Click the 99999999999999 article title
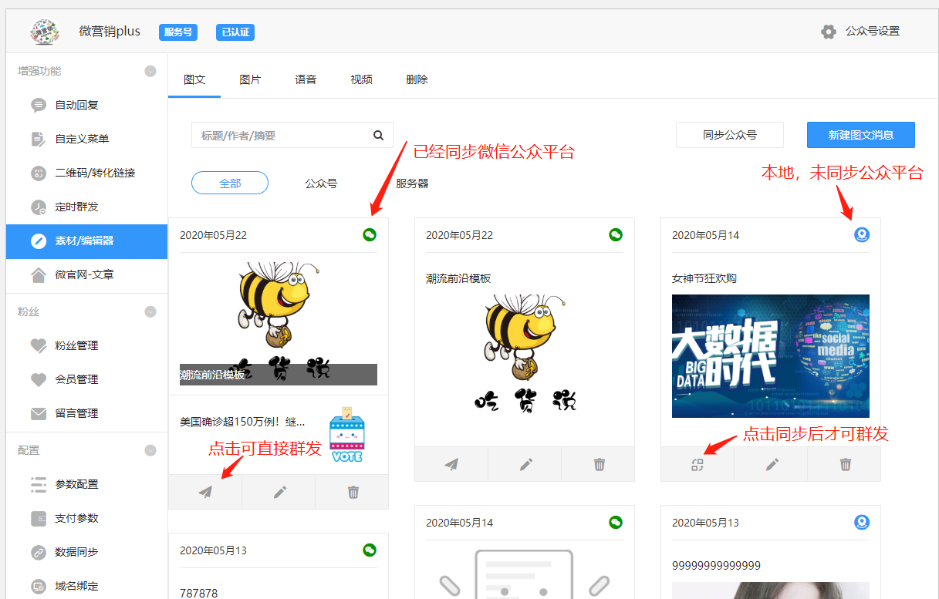This screenshot has height=599, width=939. tap(717, 566)
